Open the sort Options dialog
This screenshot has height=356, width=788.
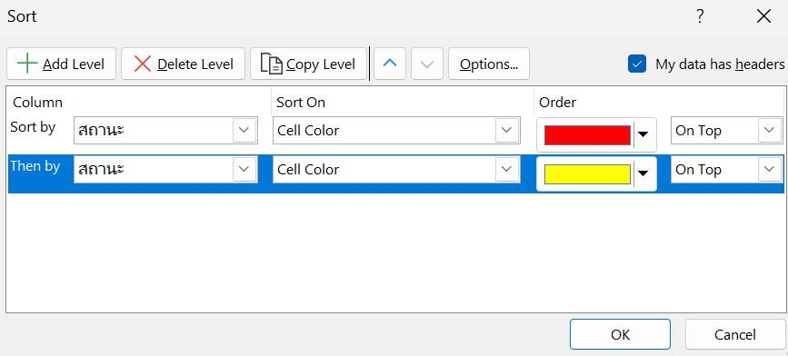click(489, 64)
